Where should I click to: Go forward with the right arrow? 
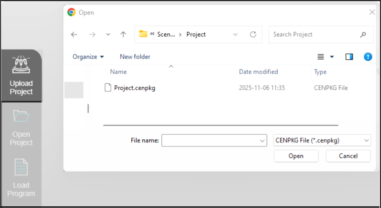[92, 35]
